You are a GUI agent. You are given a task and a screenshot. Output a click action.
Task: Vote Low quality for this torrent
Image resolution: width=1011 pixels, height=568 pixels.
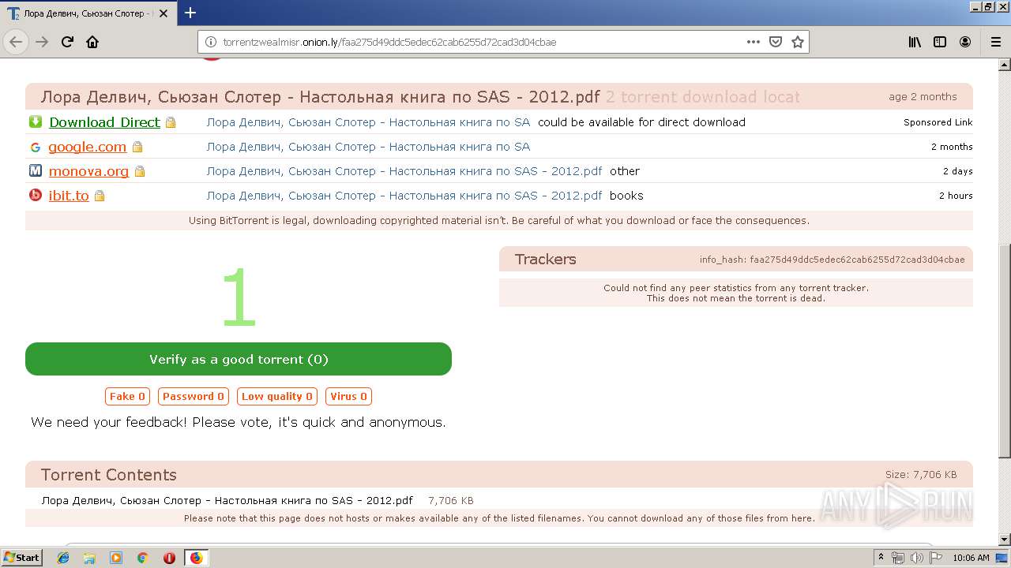(x=276, y=396)
